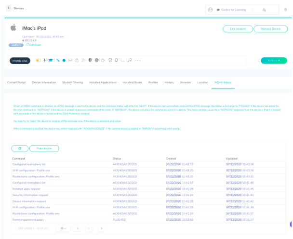
Task: Click the Command column header
Action: 19,159
